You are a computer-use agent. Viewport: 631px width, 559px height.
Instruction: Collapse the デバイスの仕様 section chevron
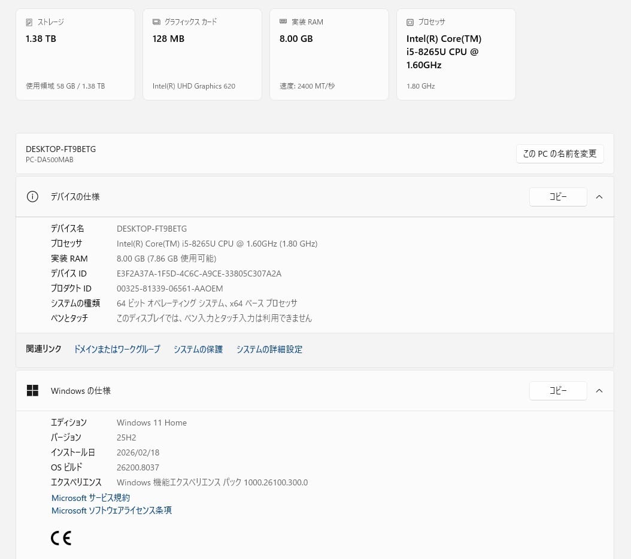(x=599, y=196)
